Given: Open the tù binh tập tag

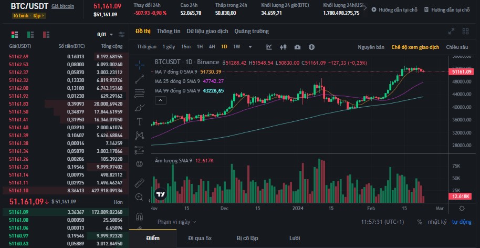Looking at the screenshot, I should point(29,16).
